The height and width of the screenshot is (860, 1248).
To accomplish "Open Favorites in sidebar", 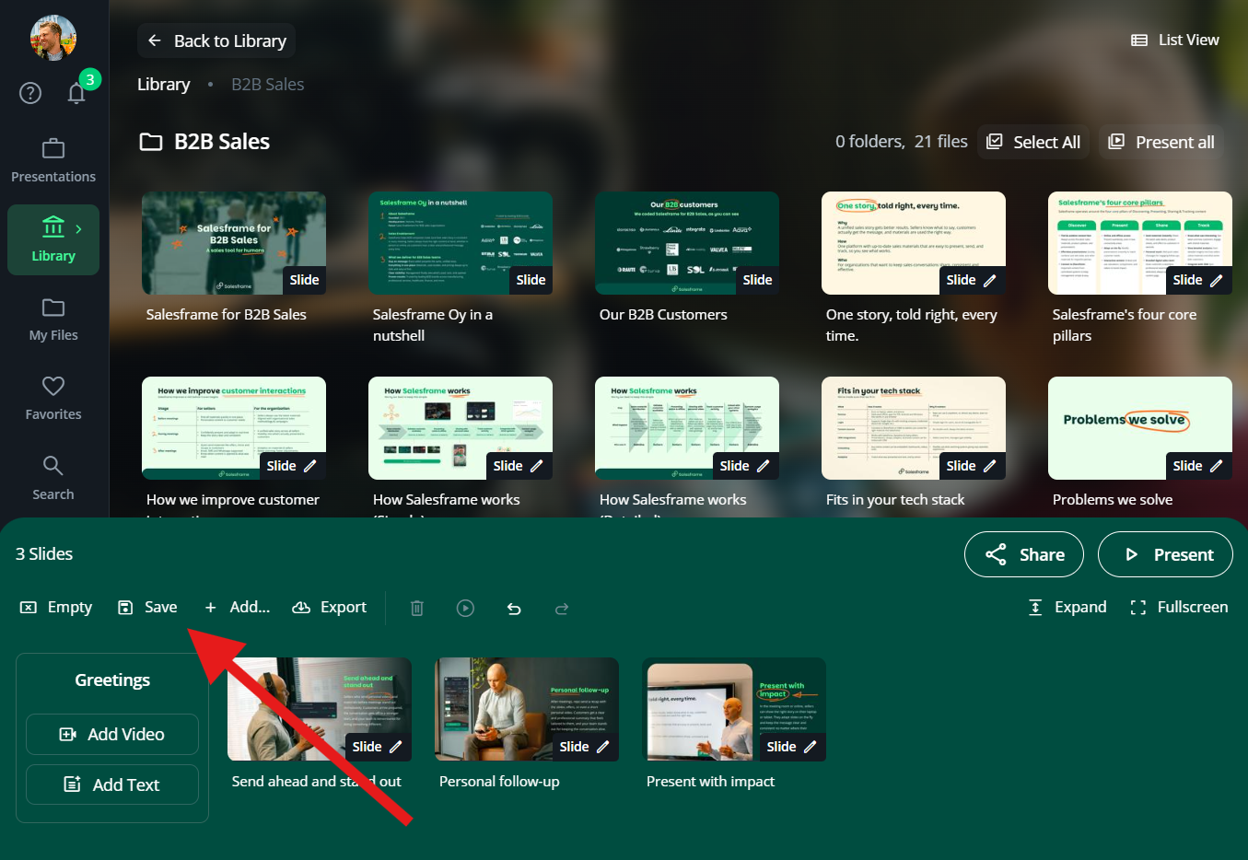I will tap(53, 399).
